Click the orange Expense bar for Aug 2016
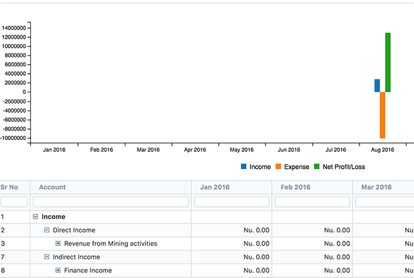This screenshot has width=414, height=278. point(382,115)
